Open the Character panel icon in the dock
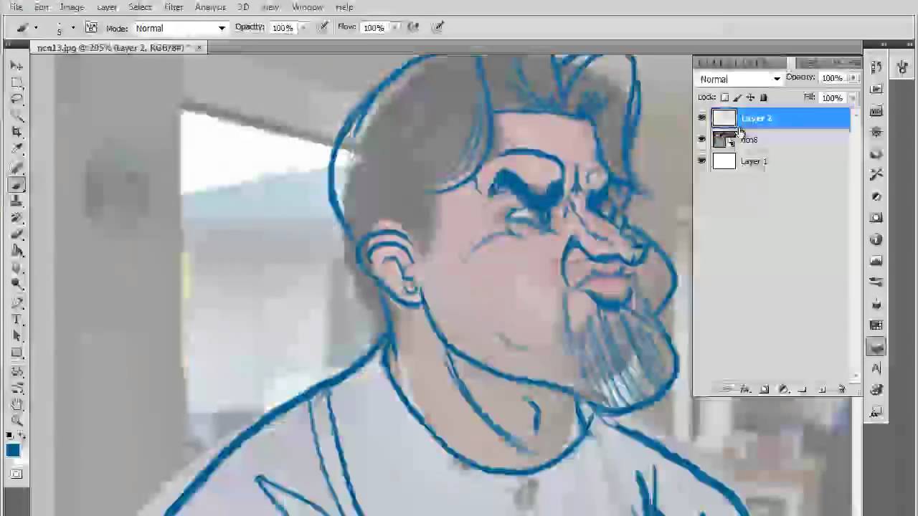918x516 pixels. [876, 368]
